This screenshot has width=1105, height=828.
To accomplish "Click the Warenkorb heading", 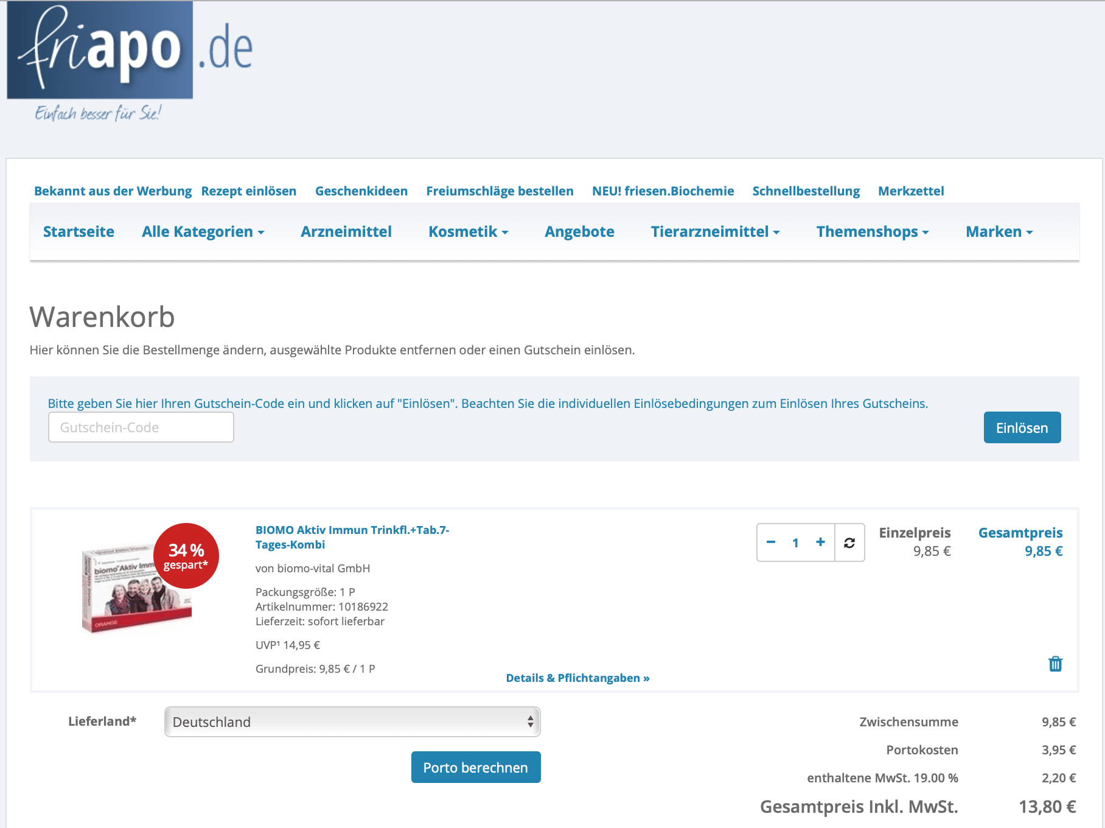I will 102,317.
